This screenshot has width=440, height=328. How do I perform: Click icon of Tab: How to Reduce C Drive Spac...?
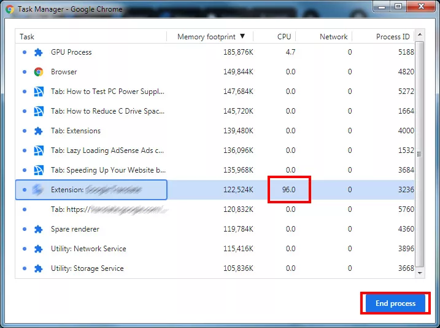(39, 111)
